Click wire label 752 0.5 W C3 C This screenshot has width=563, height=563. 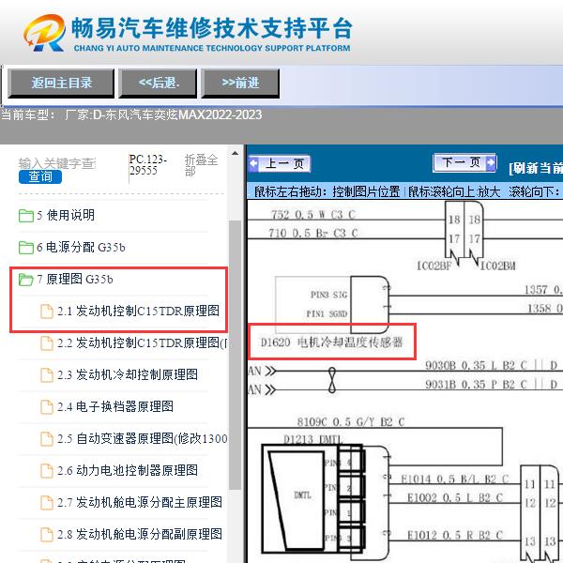(x=313, y=215)
